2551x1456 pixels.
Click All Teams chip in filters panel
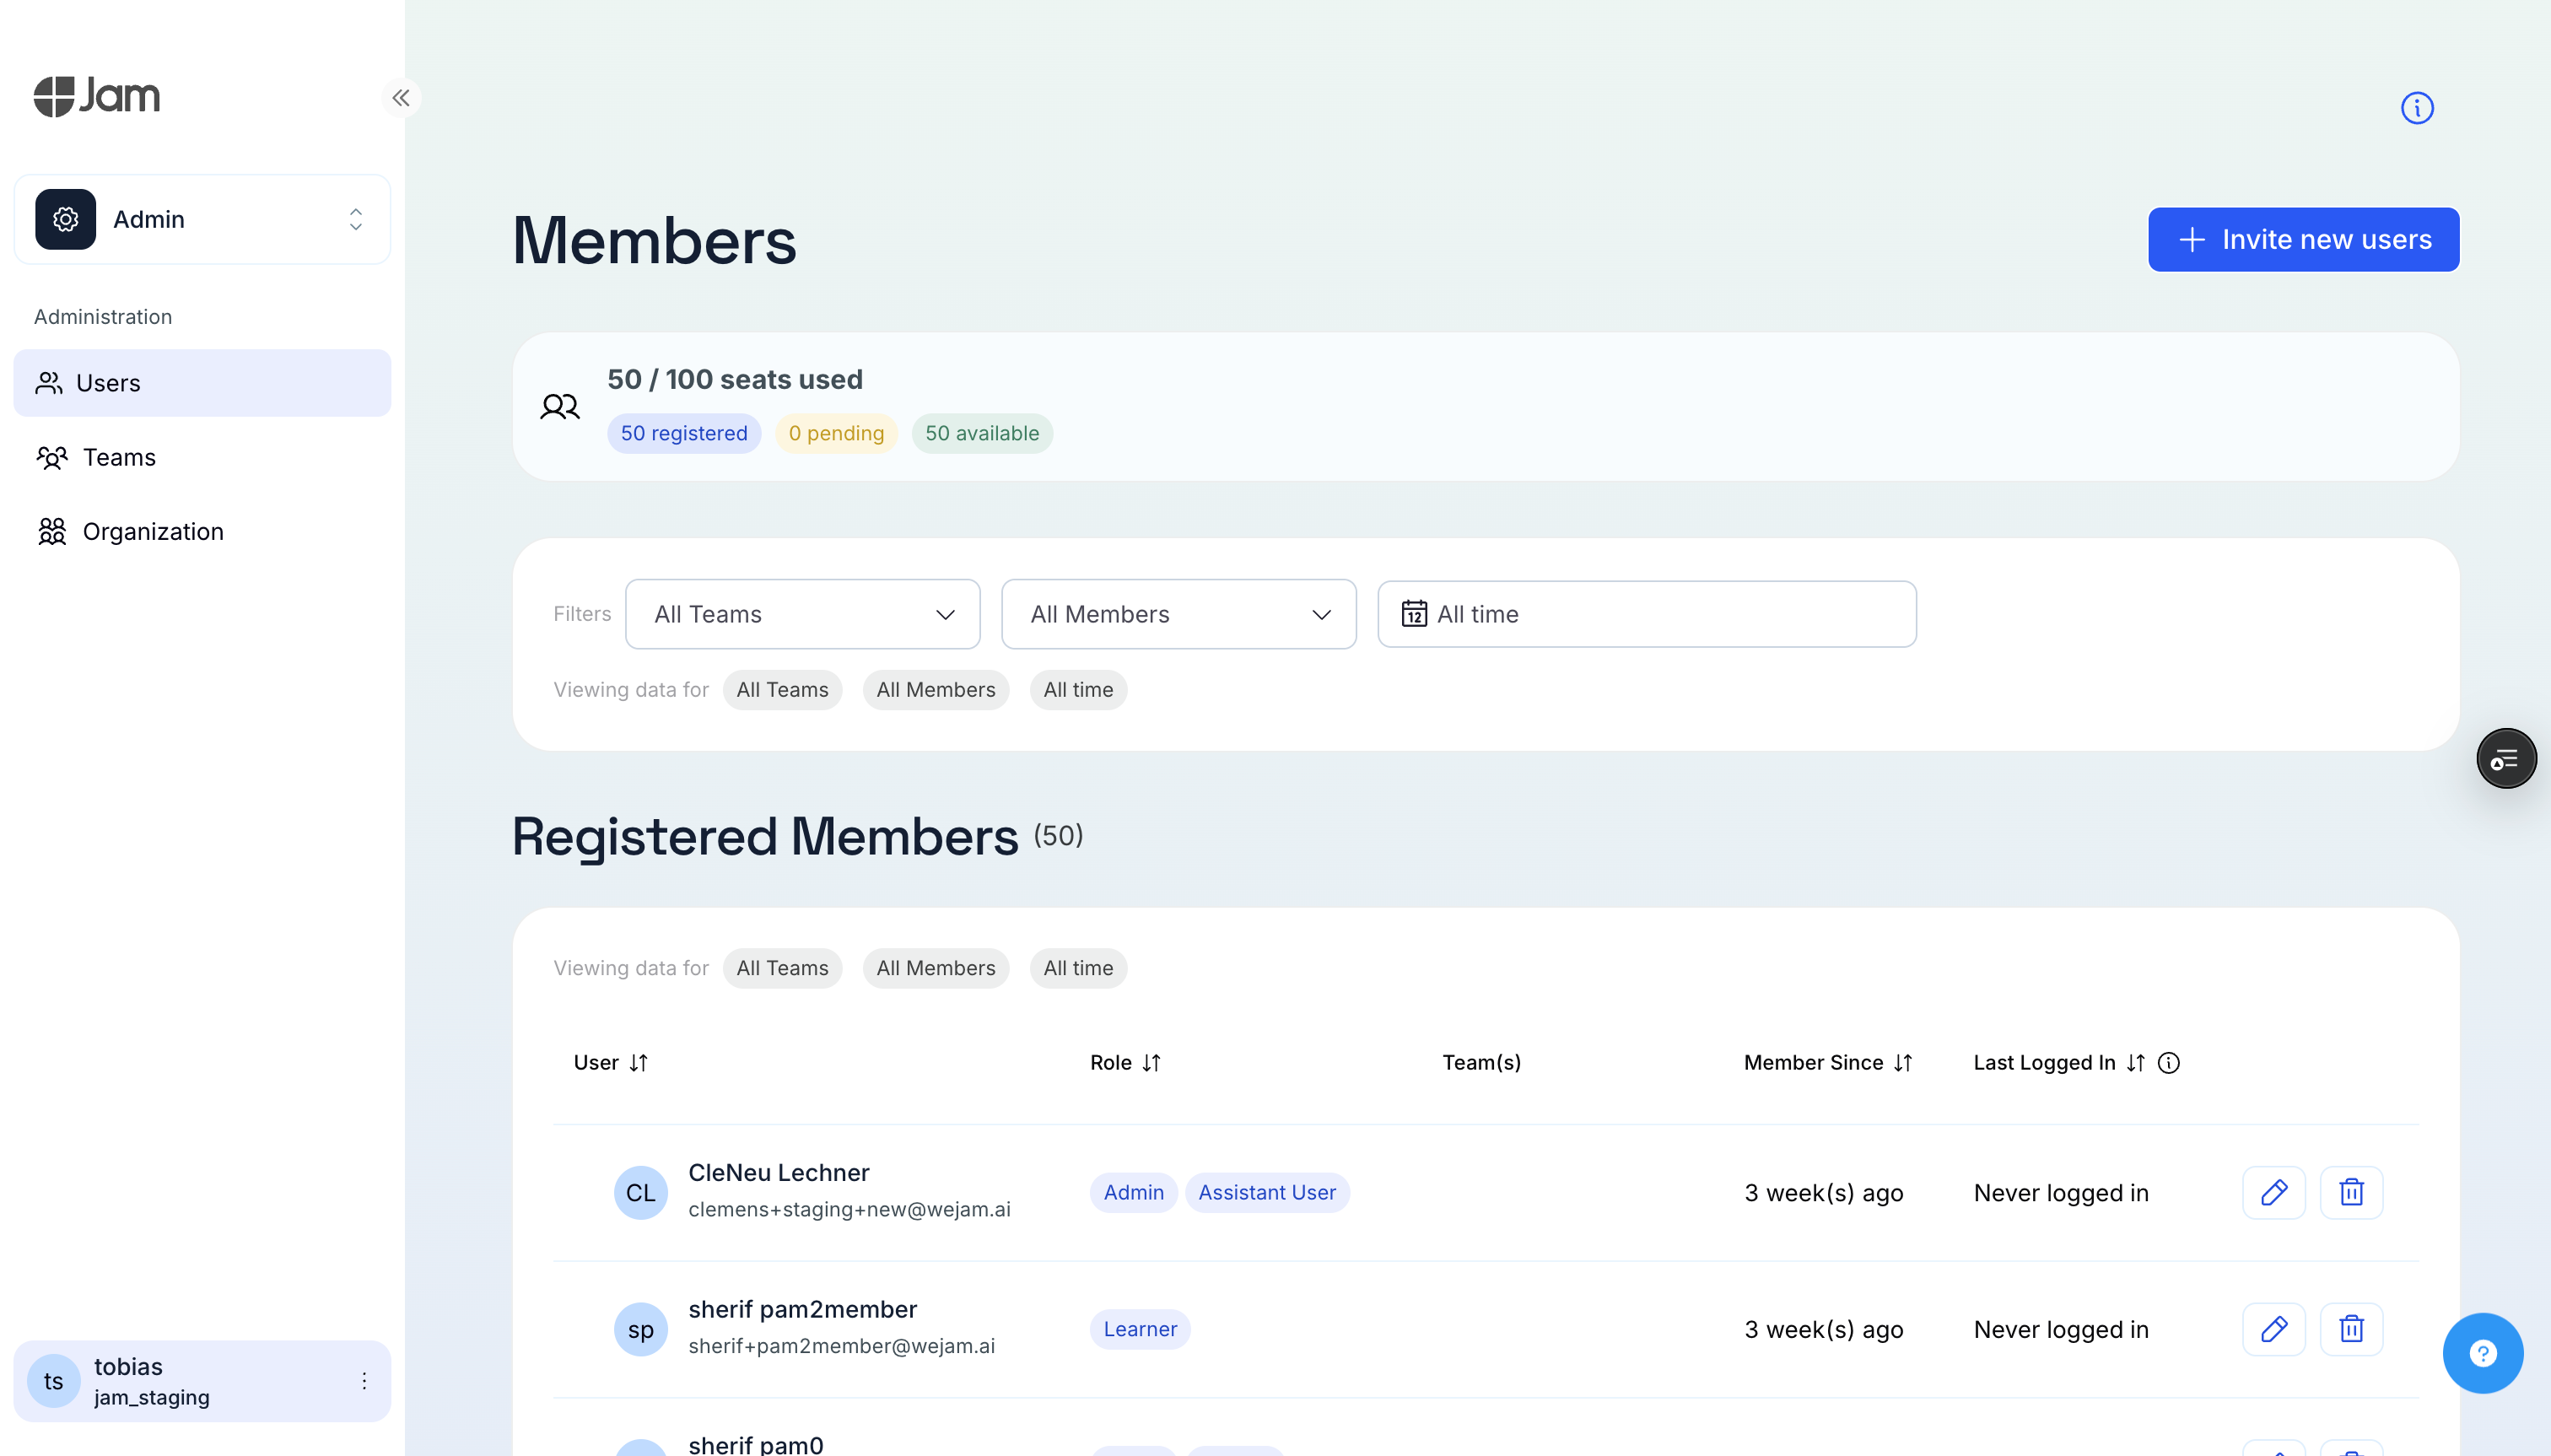click(782, 690)
